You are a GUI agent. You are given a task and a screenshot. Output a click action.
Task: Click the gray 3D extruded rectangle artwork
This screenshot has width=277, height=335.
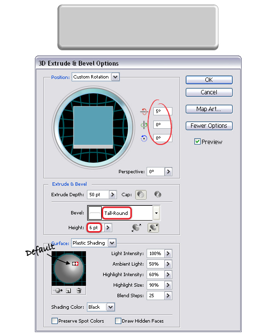[x=138, y=27]
